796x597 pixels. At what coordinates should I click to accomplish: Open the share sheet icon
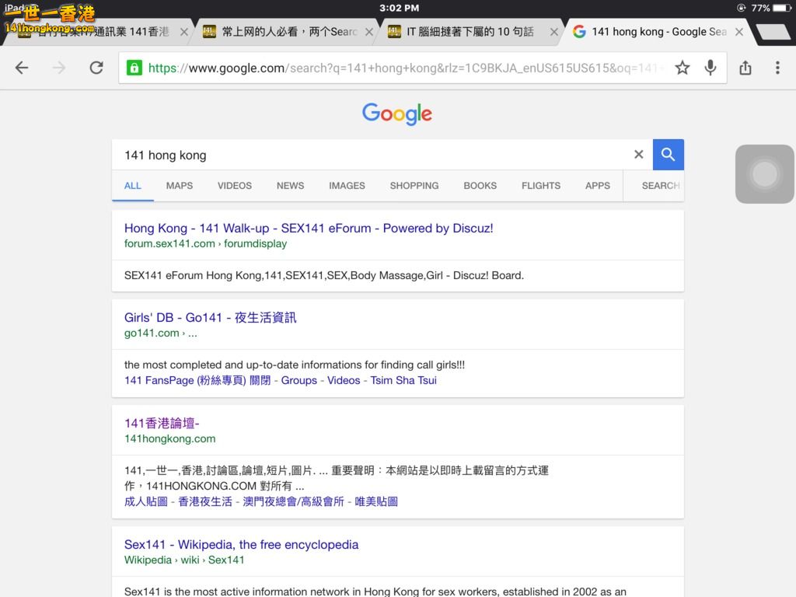745,68
